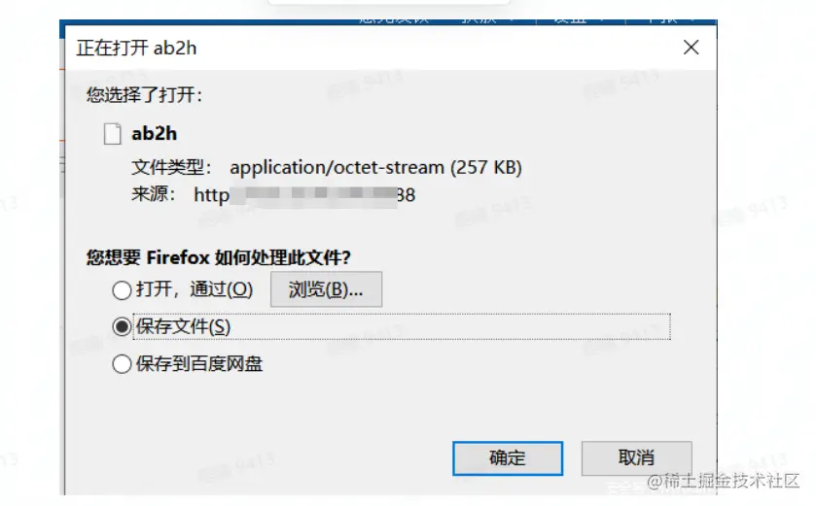
Task: Click the 打开，通过(O) label text
Action: click(195, 289)
